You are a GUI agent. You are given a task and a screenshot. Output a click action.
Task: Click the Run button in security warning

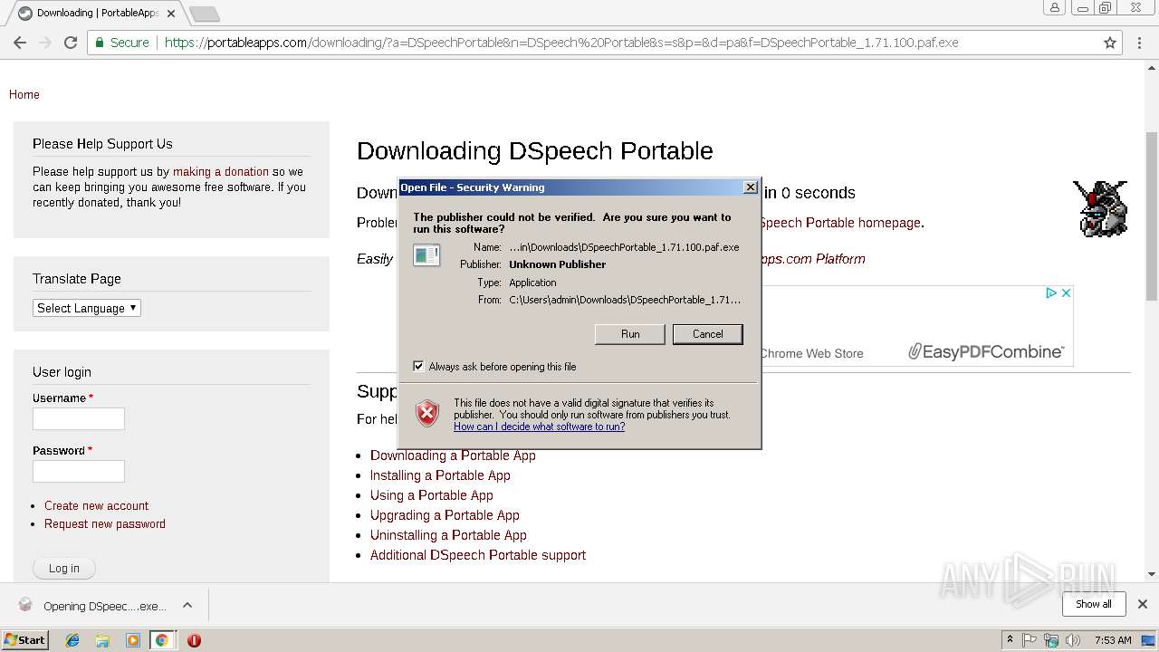pos(630,334)
